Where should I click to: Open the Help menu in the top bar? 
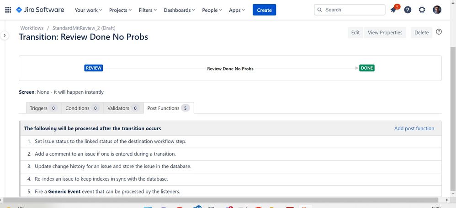[408, 10]
